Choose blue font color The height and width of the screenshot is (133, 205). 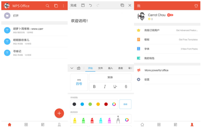82,104
